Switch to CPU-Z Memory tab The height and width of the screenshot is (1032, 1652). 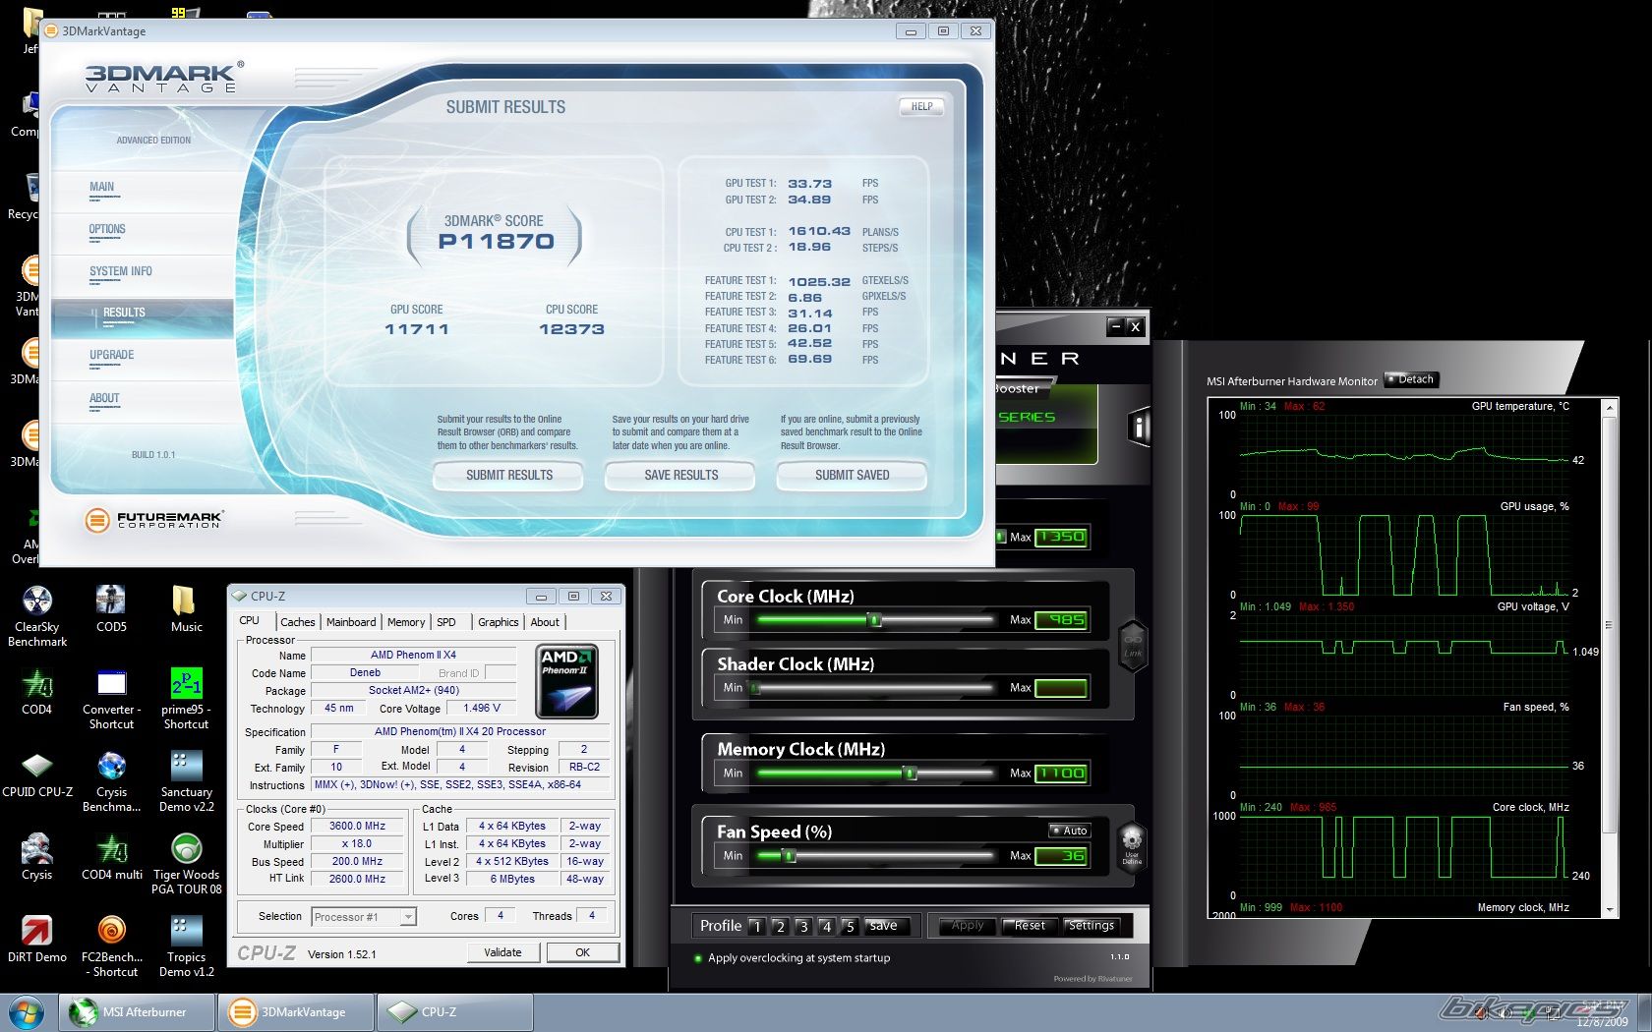(x=406, y=622)
